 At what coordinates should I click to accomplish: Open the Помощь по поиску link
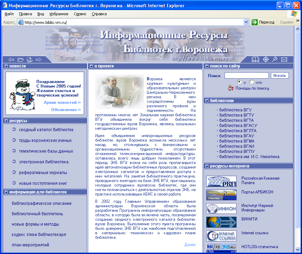click(252, 88)
